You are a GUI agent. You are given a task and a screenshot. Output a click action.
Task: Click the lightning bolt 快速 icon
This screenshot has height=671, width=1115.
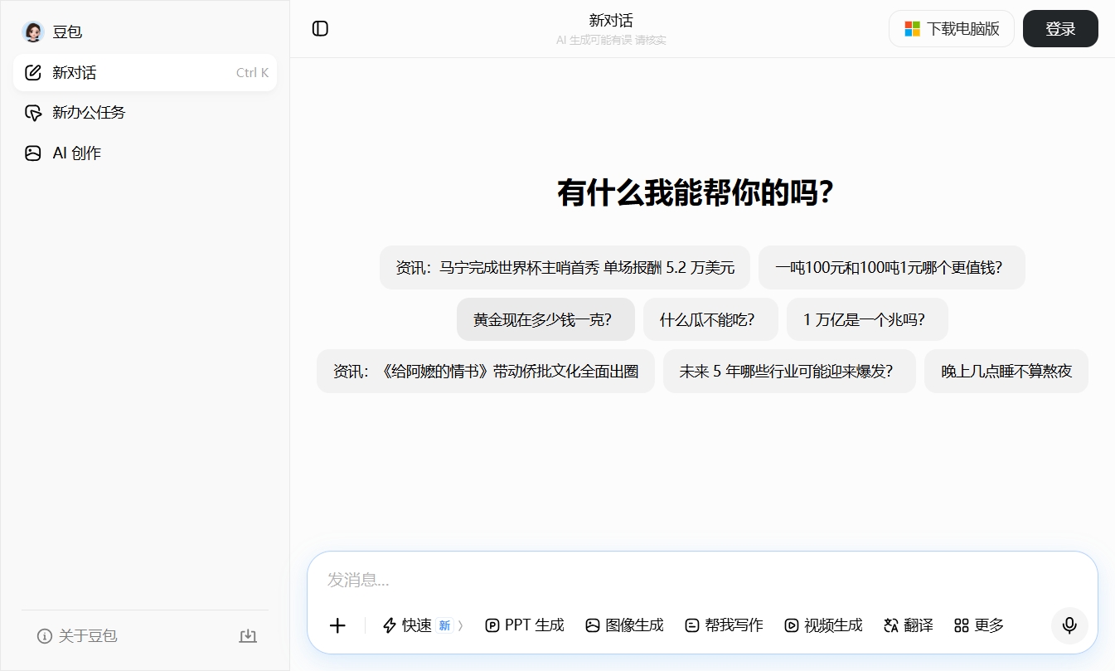(389, 625)
